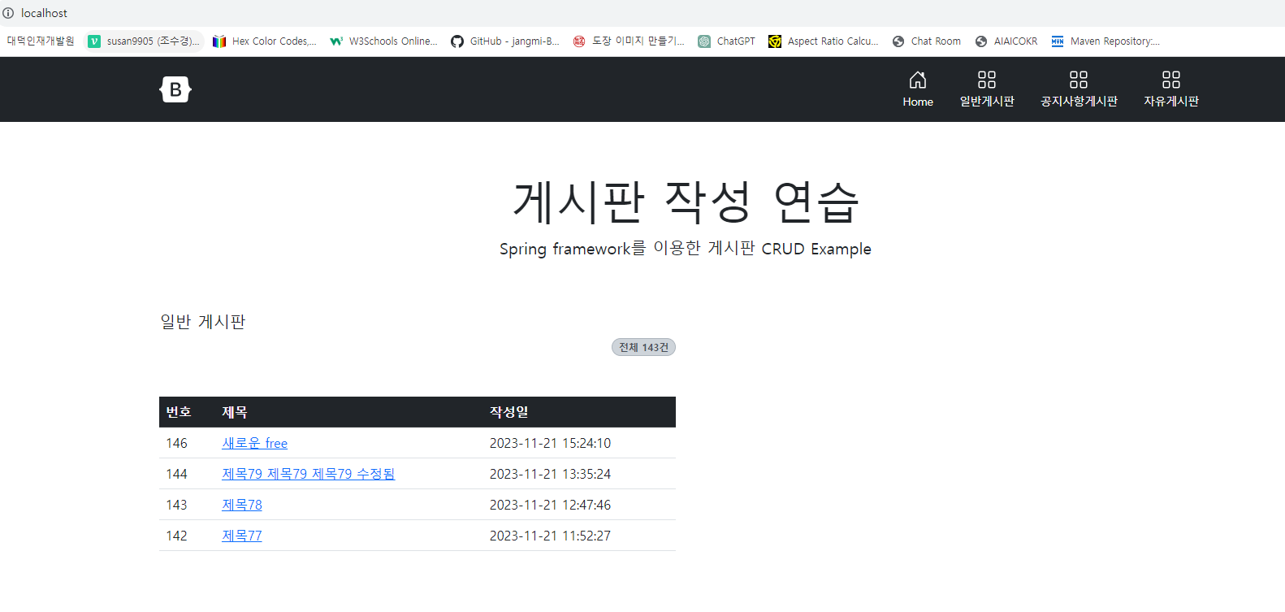Click the 제목 column header
This screenshot has width=1285, height=612.
pos(235,412)
